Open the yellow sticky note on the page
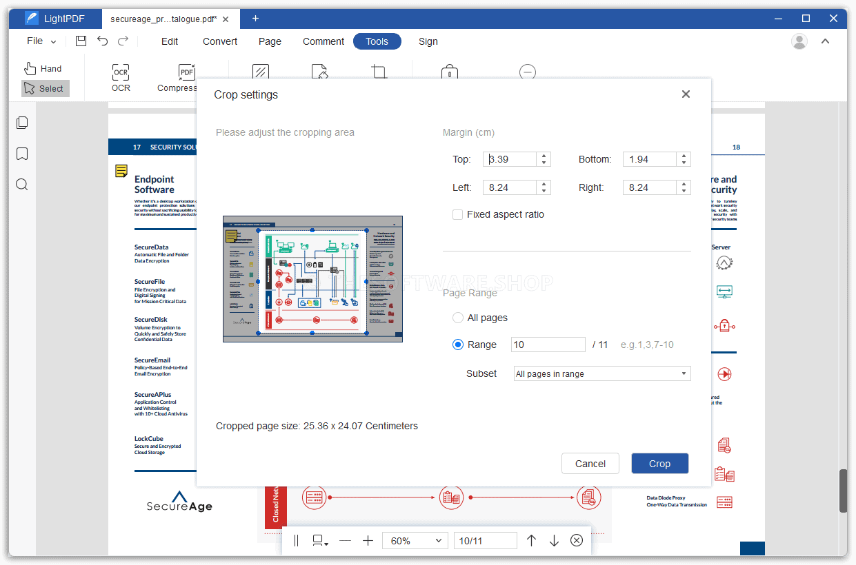The height and width of the screenshot is (565, 856). pyautogui.click(x=121, y=171)
